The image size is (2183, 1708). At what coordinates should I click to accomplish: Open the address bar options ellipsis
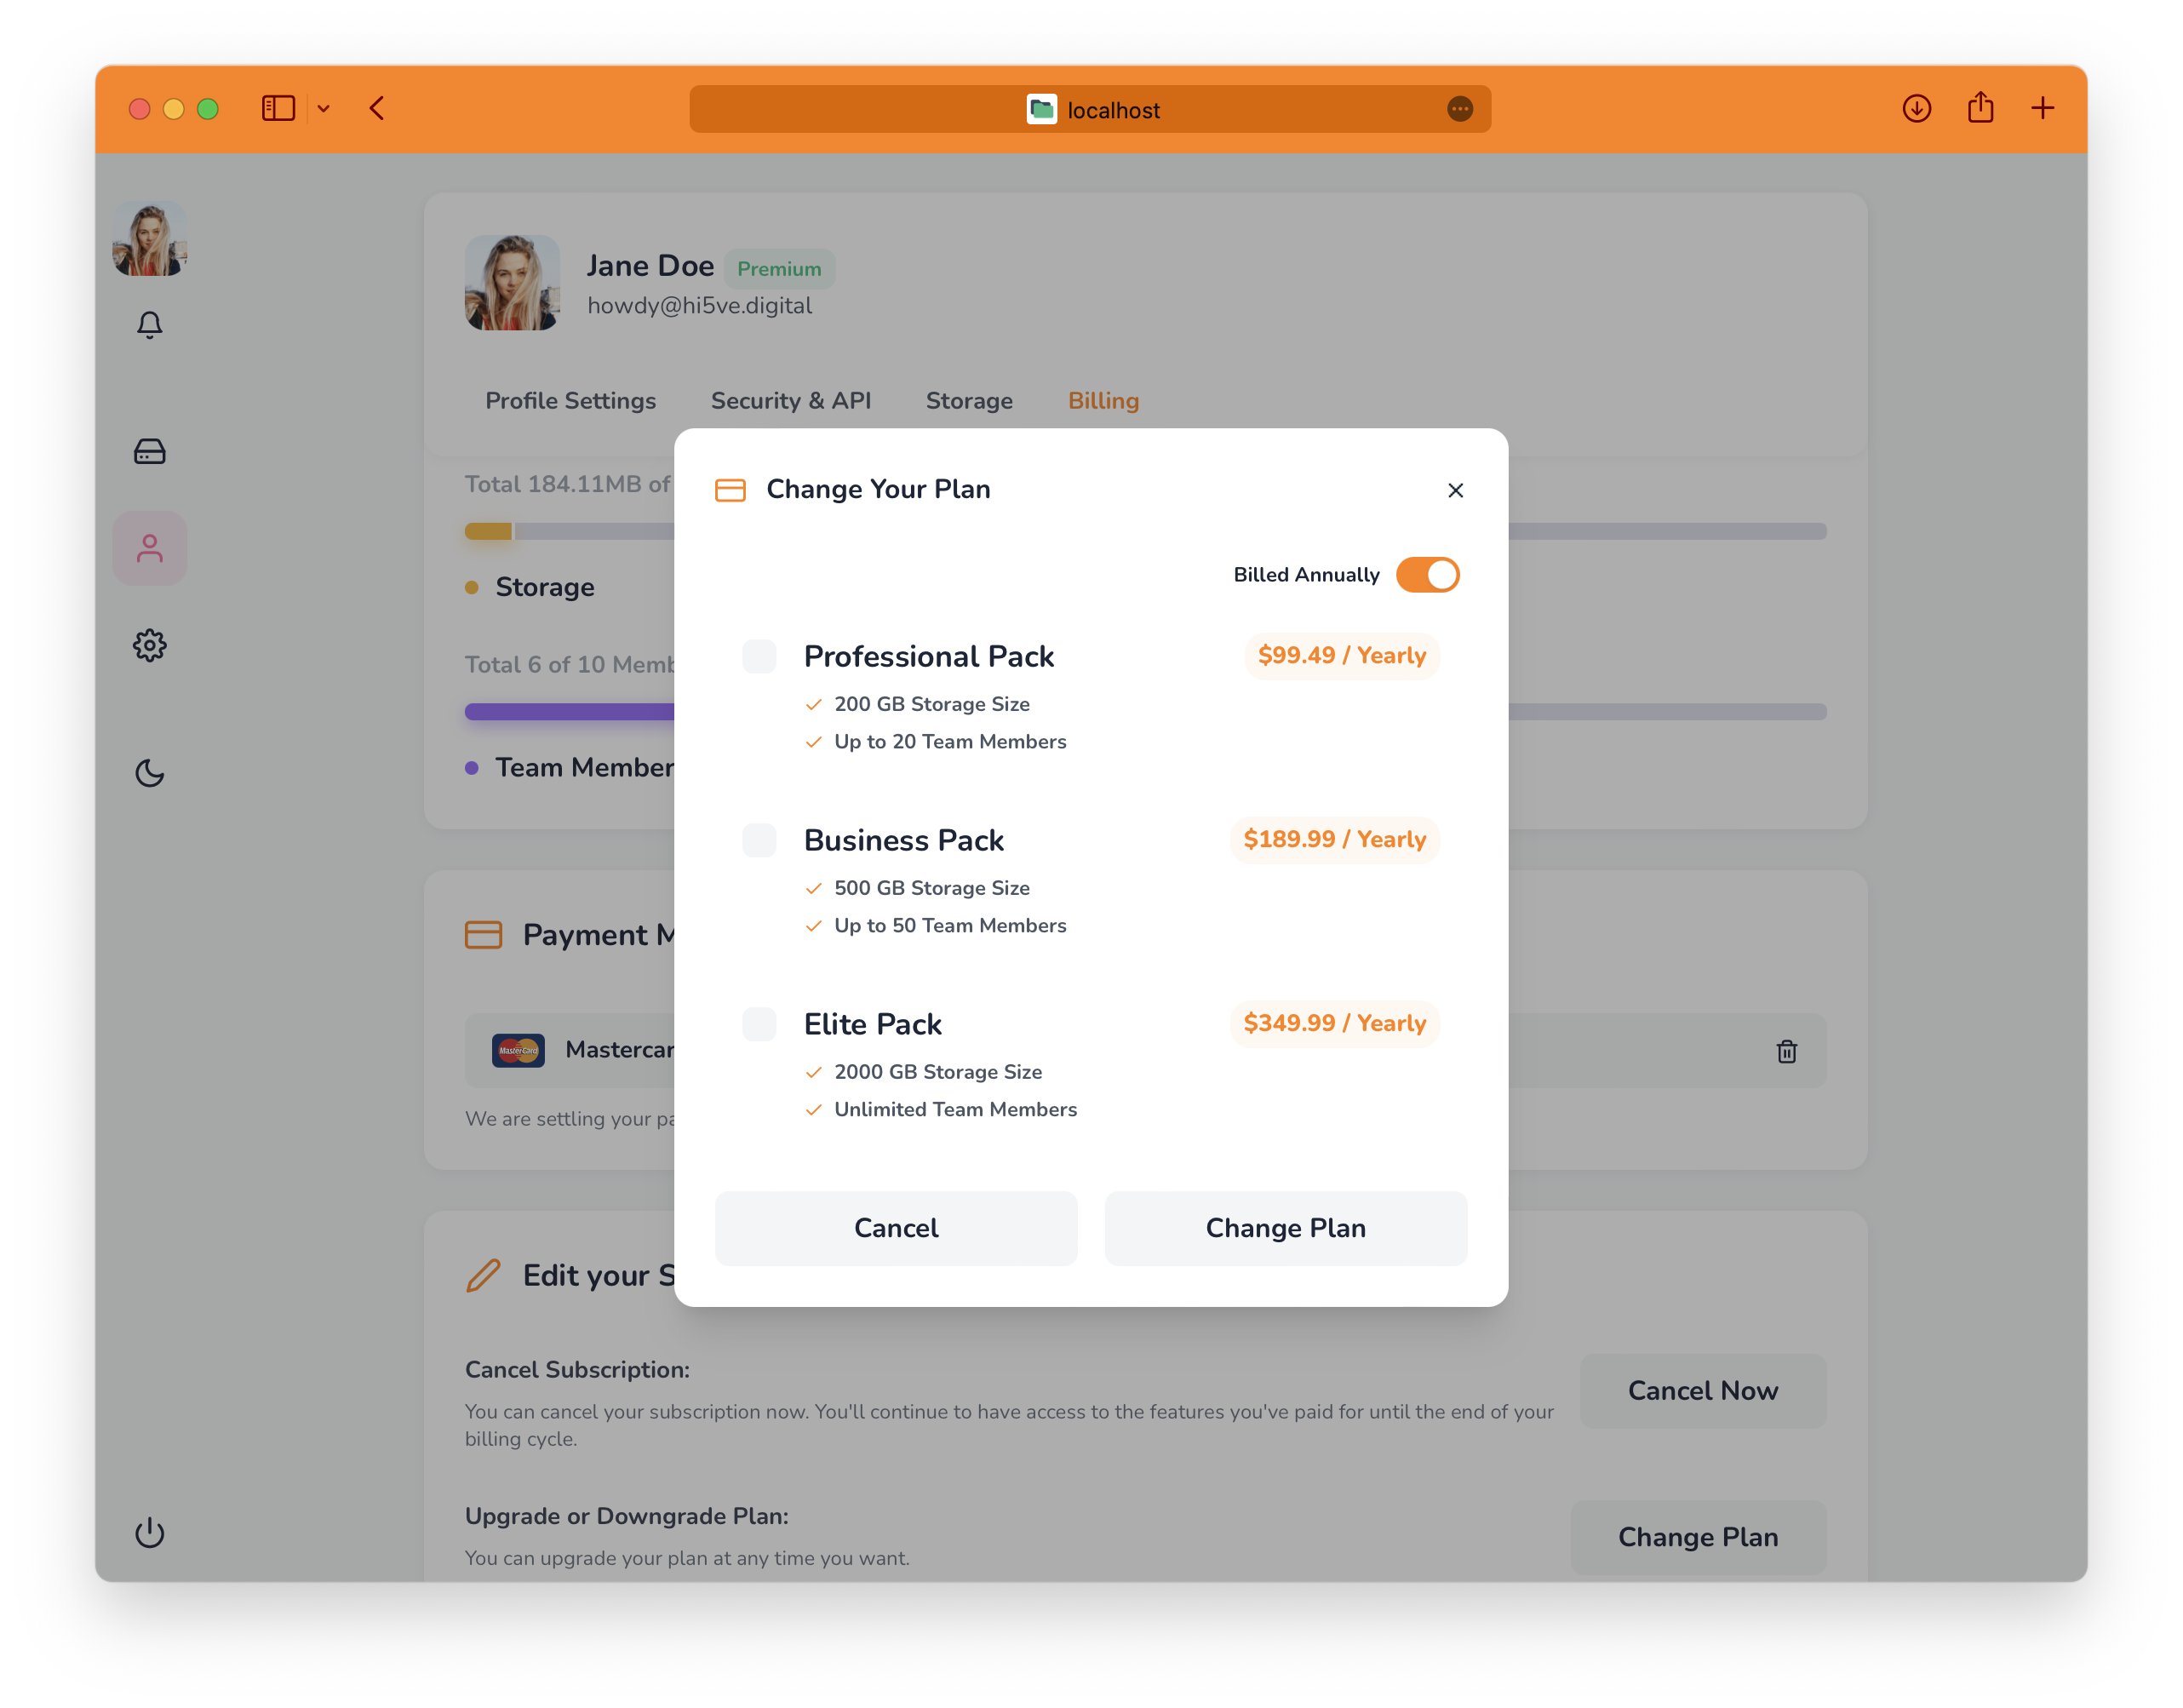(x=1461, y=109)
